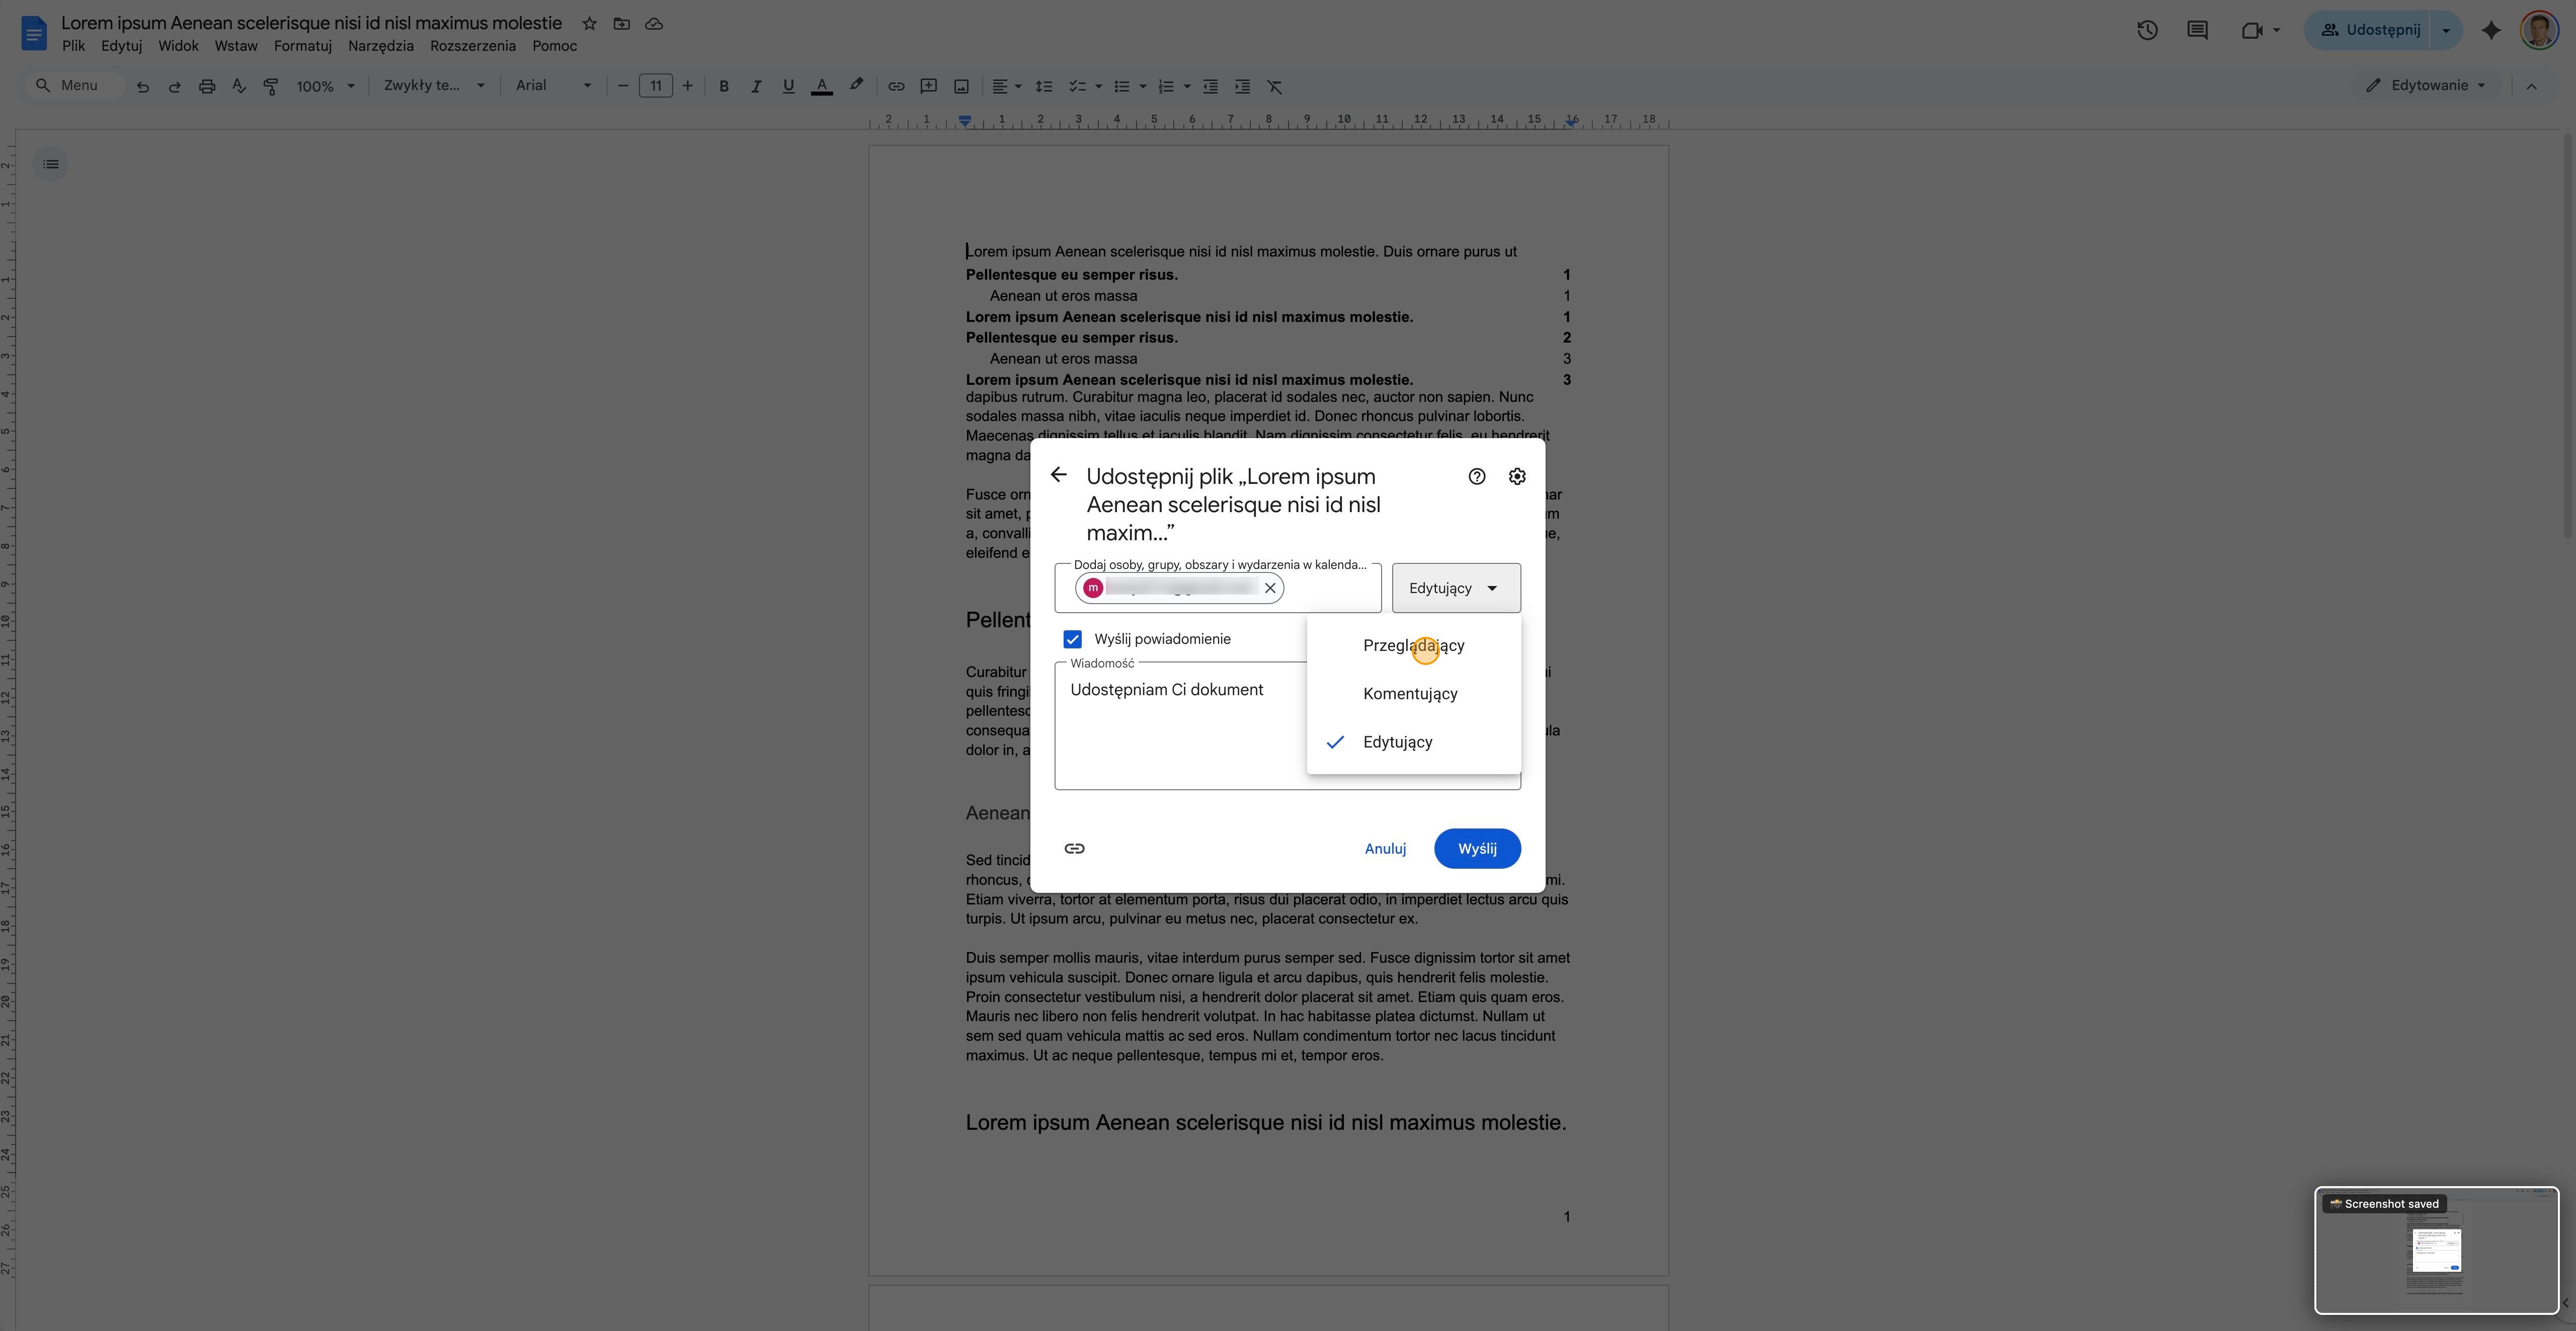Open the Edytujący permission dropdown

(1455, 588)
